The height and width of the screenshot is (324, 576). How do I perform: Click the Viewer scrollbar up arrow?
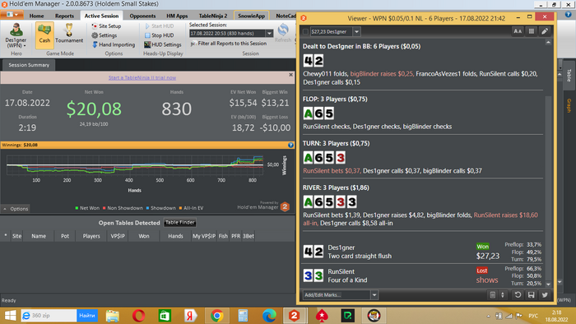pyautogui.click(x=548, y=43)
